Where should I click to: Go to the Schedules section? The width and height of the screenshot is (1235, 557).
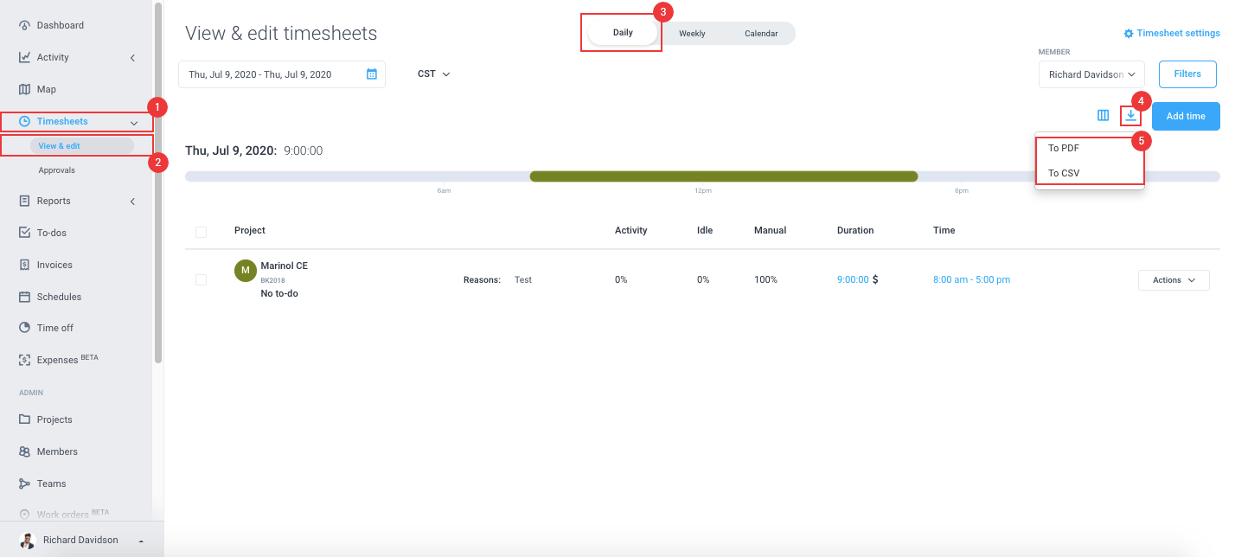pyautogui.click(x=57, y=297)
